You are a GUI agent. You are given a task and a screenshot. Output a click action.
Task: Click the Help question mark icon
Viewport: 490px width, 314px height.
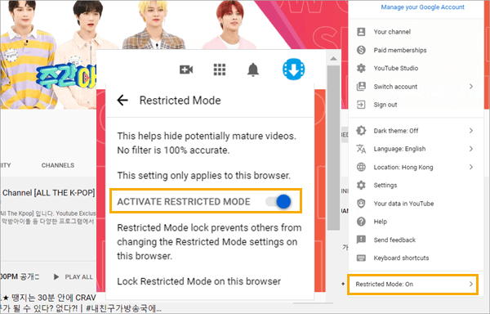click(x=361, y=222)
